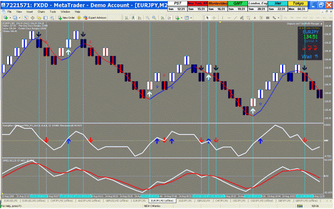Click the document icon left of File menu
This screenshot has height=209, width=334.
[3, 12]
